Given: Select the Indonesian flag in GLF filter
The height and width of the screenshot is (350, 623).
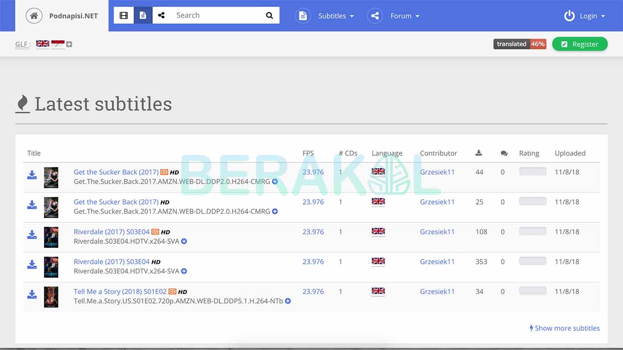Looking at the screenshot, I should [x=58, y=44].
